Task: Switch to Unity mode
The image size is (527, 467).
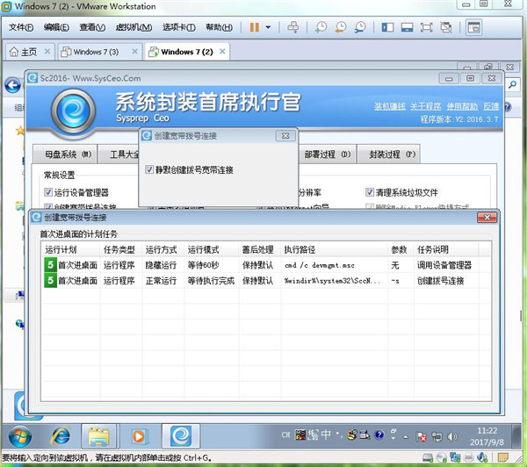Action: tap(446, 27)
